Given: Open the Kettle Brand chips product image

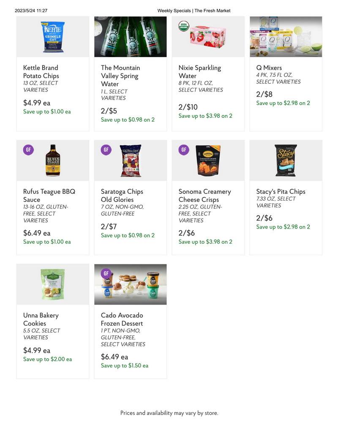Looking at the screenshot, I should point(53,37).
